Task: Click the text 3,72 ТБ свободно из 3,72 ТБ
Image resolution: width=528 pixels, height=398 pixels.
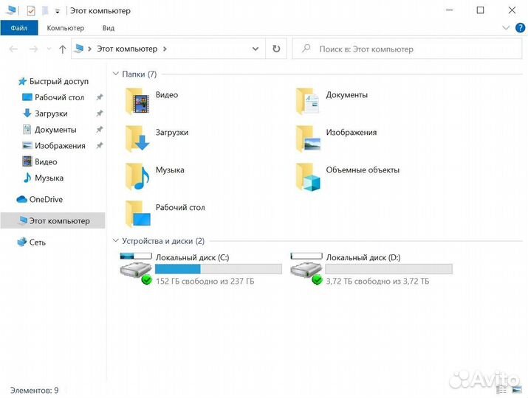Action: [377, 281]
